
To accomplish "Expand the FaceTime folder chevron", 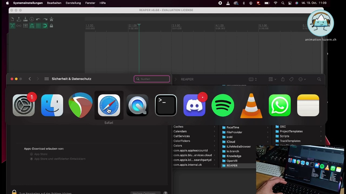I will [x=268, y=127].
